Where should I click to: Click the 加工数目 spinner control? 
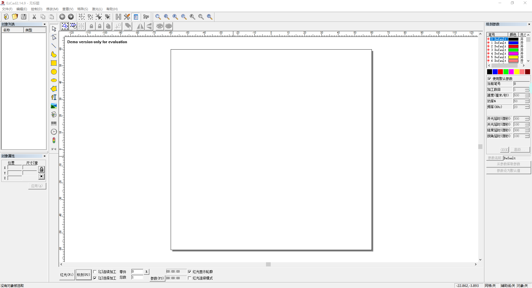click(x=527, y=90)
